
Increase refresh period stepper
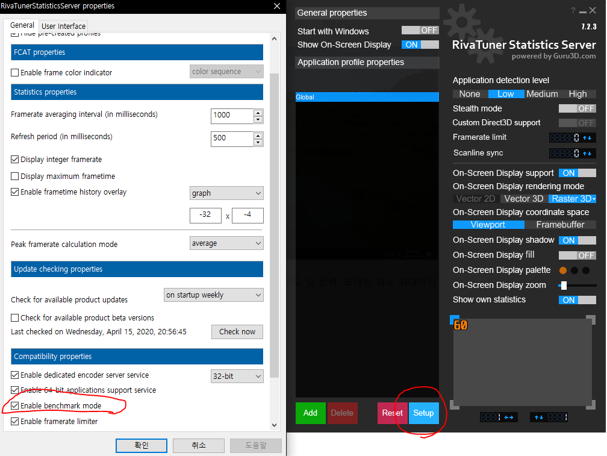pyautogui.click(x=258, y=136)
